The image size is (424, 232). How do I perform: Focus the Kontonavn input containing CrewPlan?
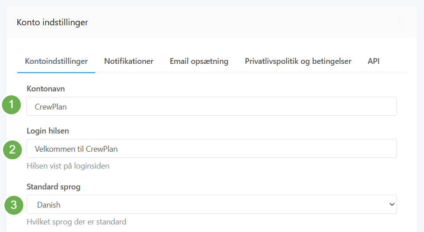pyautogui.click(x=212, y=106)
